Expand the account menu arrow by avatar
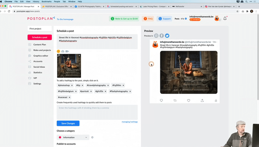Viewport: 259px width, 147px height. (220, 20)
